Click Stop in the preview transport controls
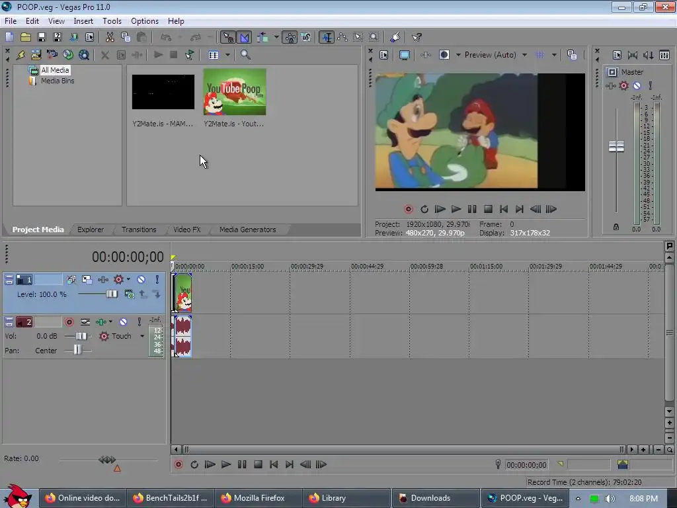The height and width of the screenshot is (508, 677). [x=488, y=209]
